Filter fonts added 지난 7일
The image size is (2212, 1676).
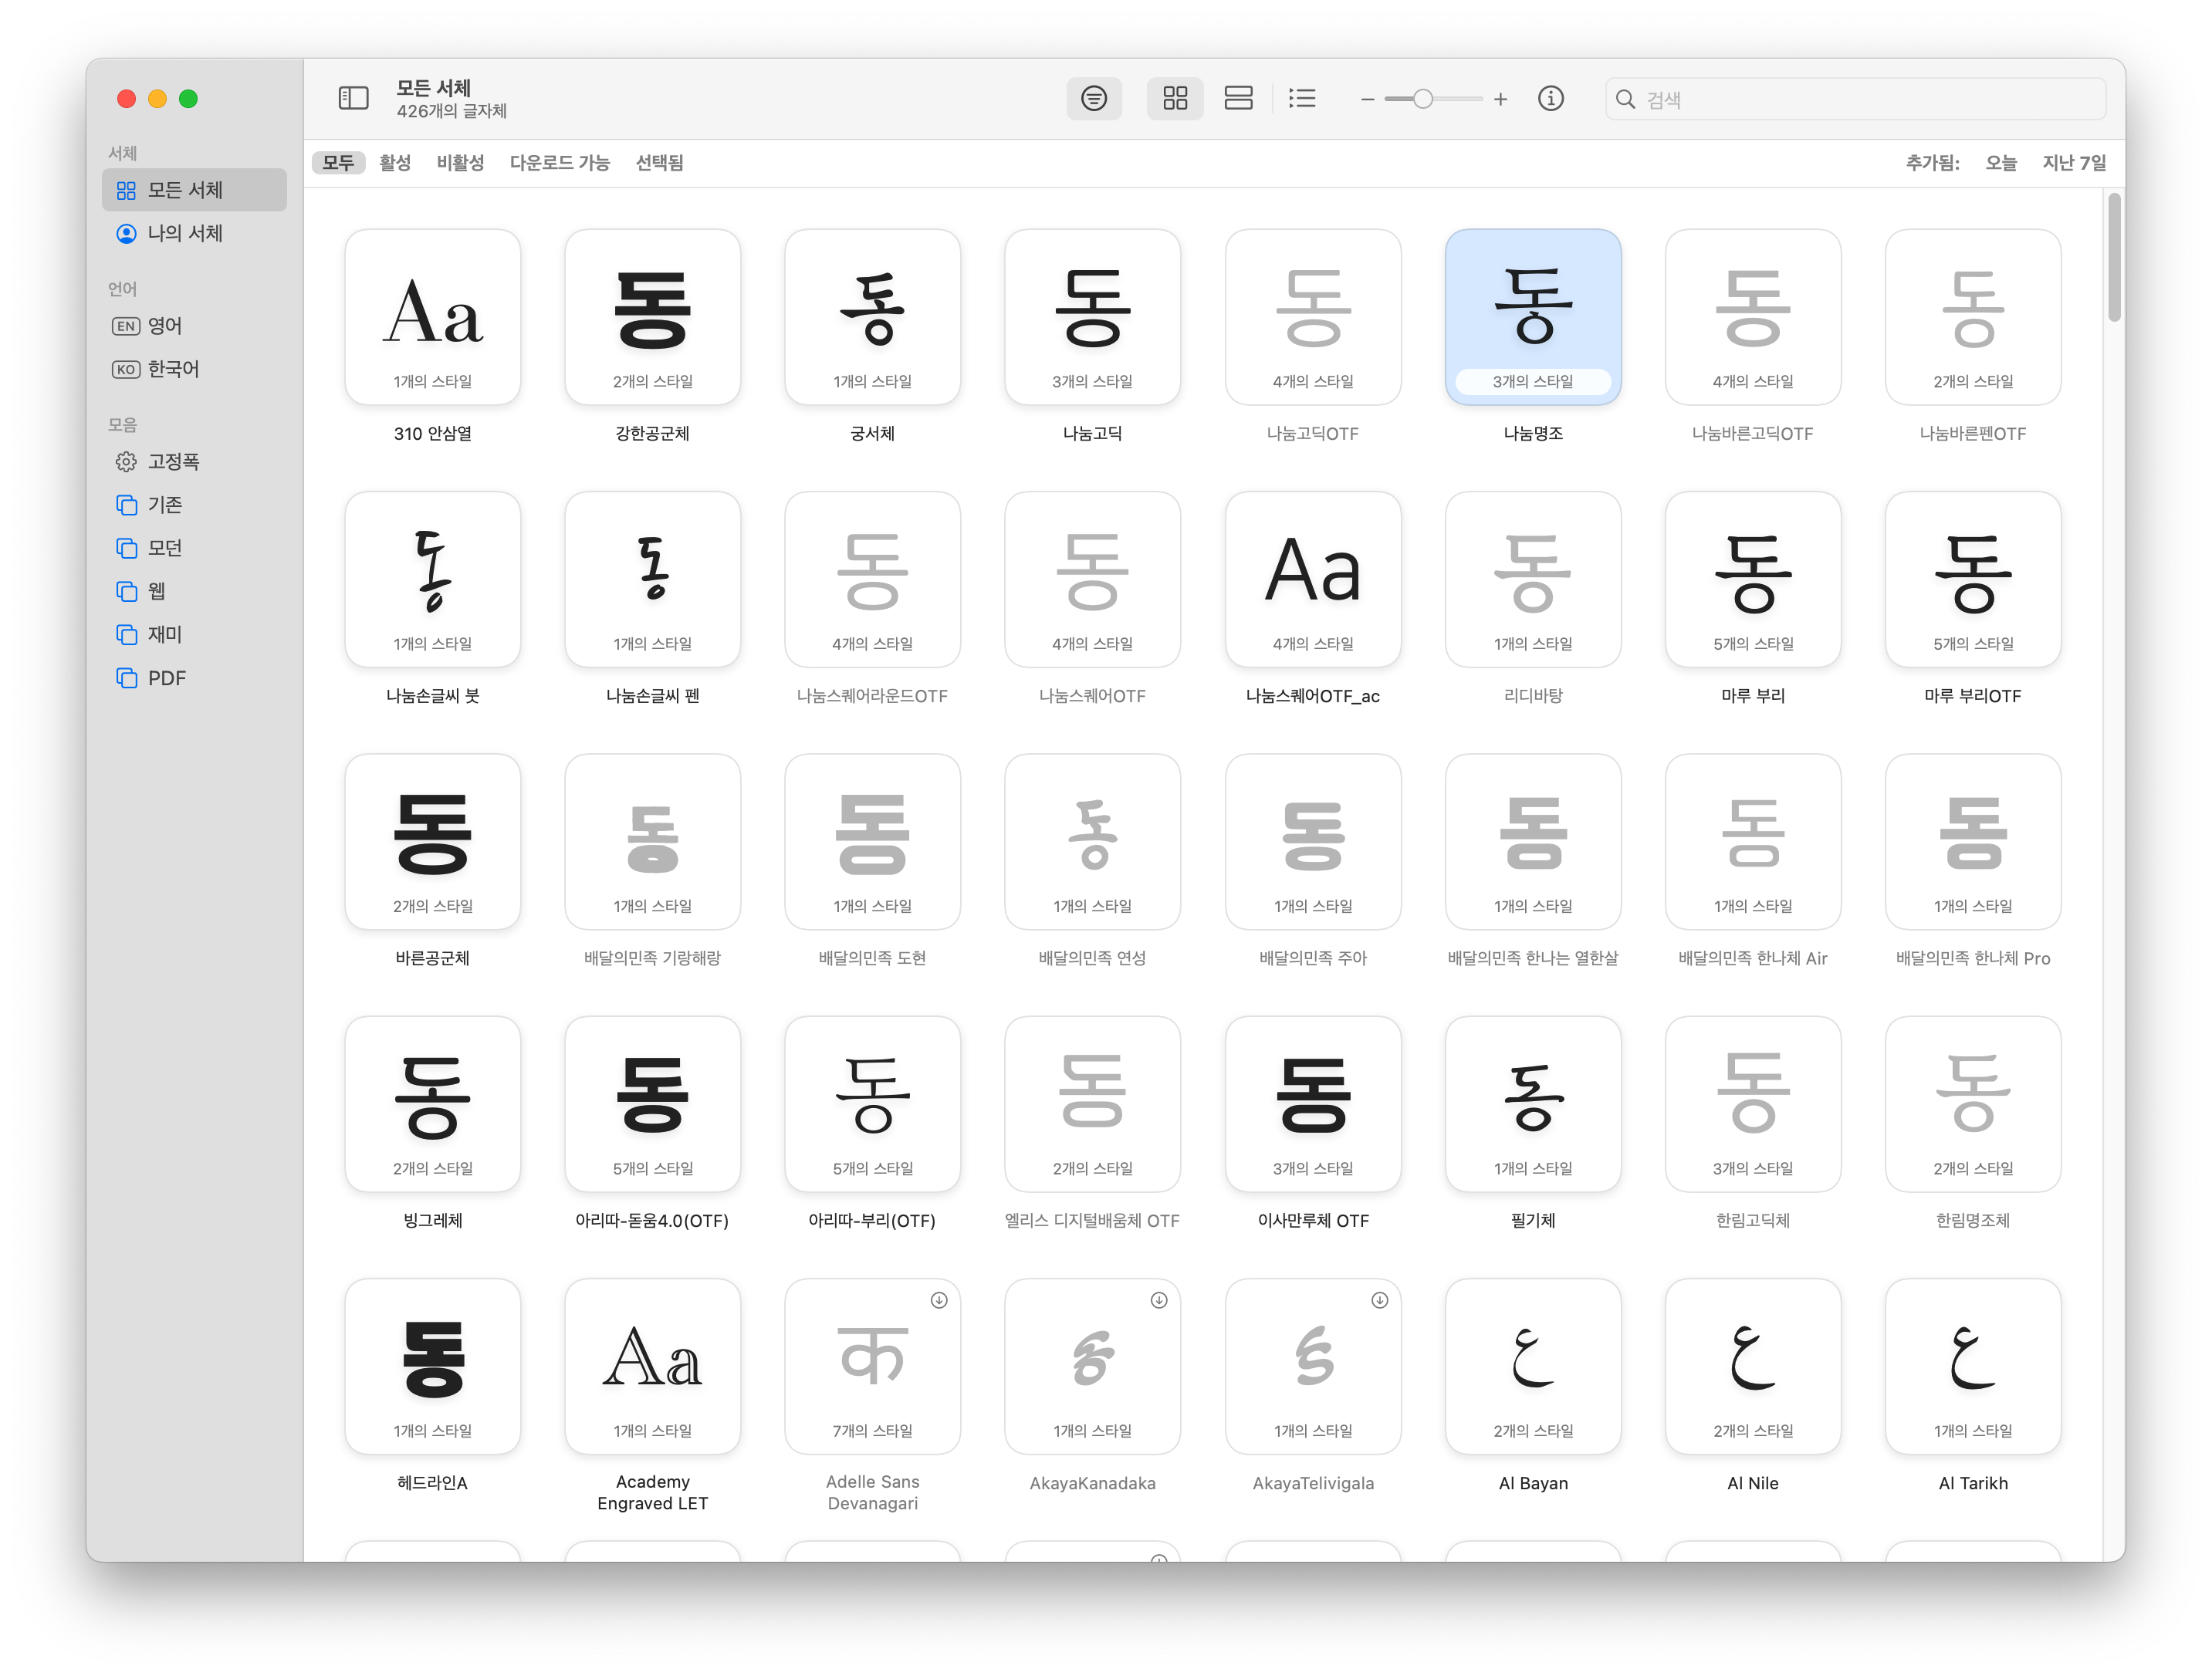(x=2073, y=162)
